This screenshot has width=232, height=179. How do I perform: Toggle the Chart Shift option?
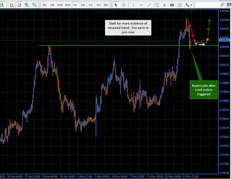pyautogui.click(x=19, y=5)
